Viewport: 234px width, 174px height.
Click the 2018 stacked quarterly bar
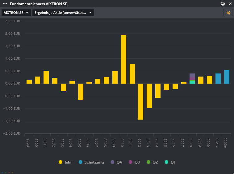(x=192, y=78)
